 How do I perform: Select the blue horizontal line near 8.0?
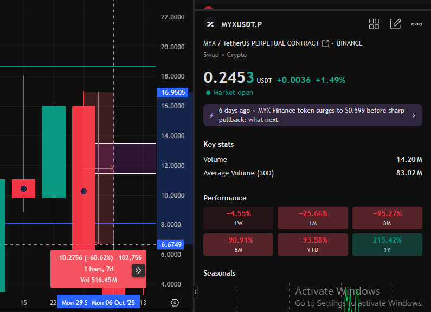(x=38, y=223)
